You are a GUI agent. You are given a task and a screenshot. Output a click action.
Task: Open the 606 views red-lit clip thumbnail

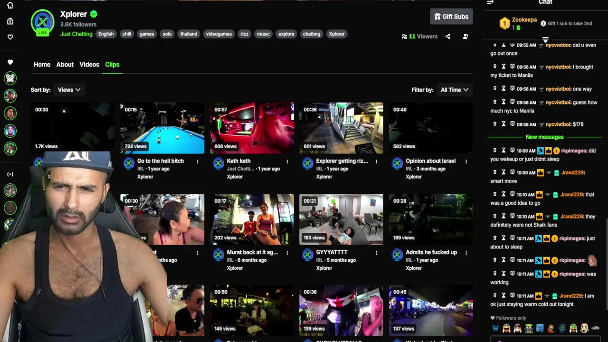point(252,128)
